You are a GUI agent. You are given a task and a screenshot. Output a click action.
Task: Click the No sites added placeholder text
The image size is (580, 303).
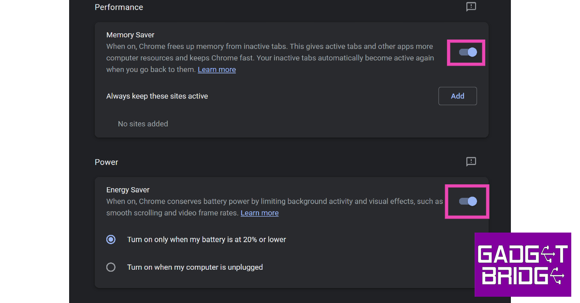click(x=143, y=124)
